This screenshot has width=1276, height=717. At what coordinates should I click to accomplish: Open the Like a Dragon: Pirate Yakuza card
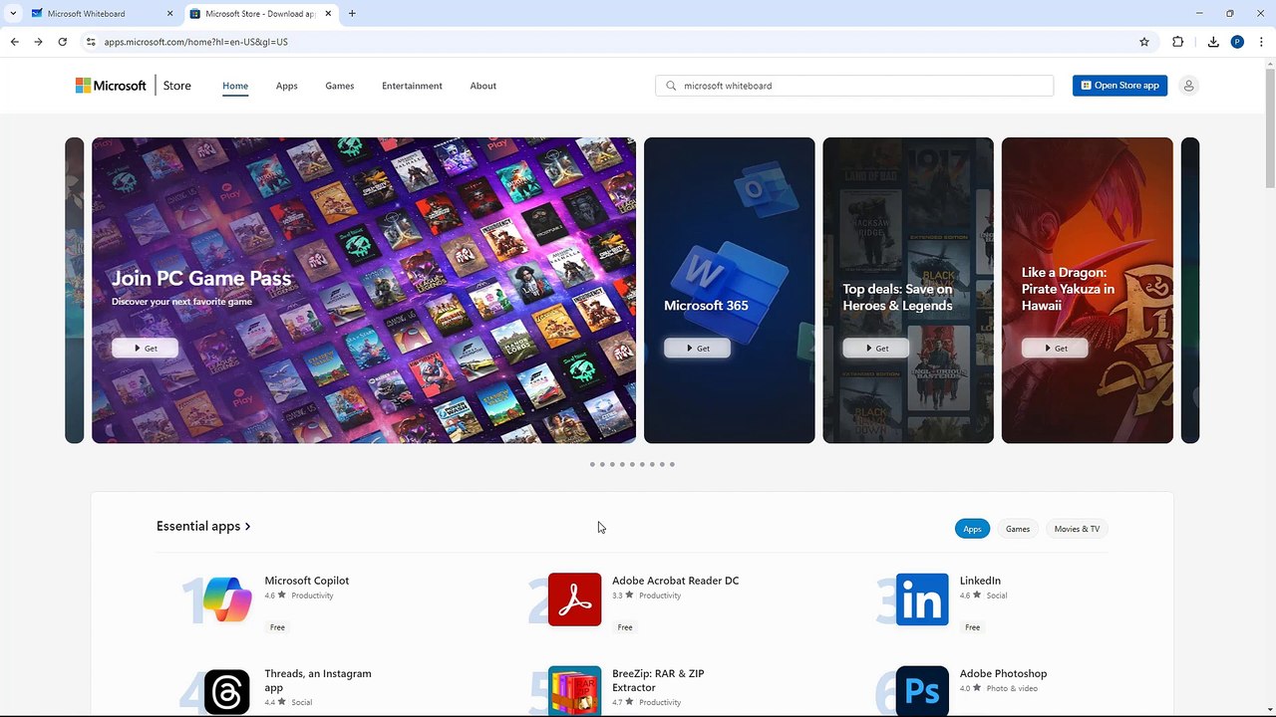pos(1088,290)
